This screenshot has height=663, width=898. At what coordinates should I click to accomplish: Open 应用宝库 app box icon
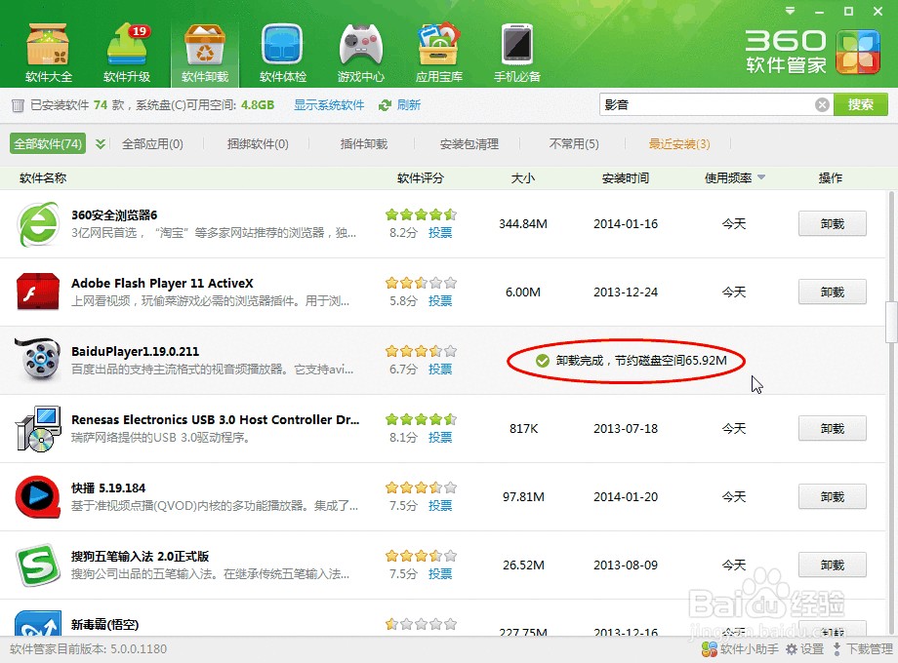pyautogui.click(x=438, y=52)
